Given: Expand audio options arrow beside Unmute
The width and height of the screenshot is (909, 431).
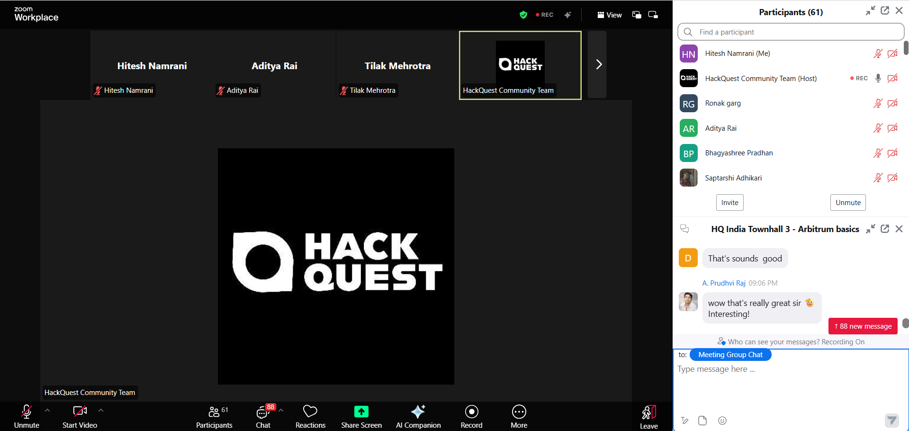Looking at the screenshot, I should [x=47, y=411].
